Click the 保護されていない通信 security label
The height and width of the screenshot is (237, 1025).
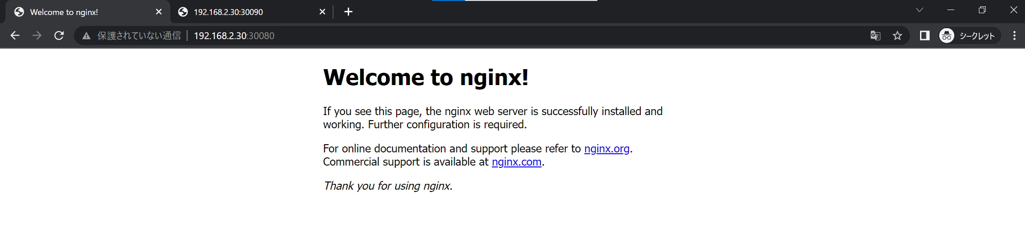[x=139, y=35]
